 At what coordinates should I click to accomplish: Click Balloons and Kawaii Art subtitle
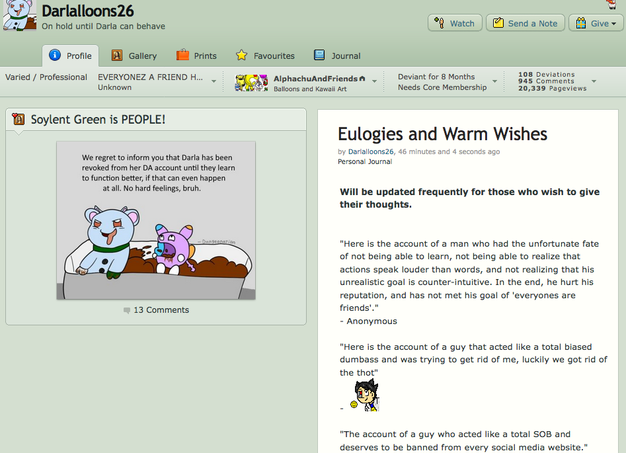(310, 89)
